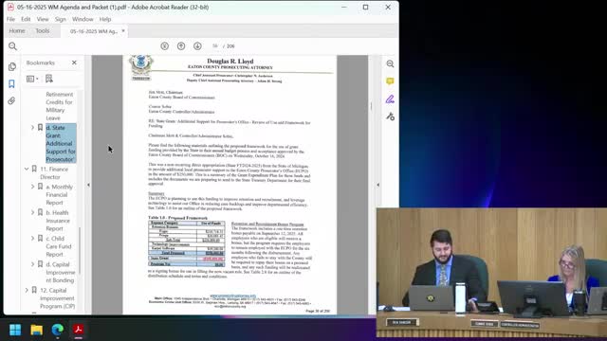
Task: Open the Edit menu
Action: pos(26,19)
